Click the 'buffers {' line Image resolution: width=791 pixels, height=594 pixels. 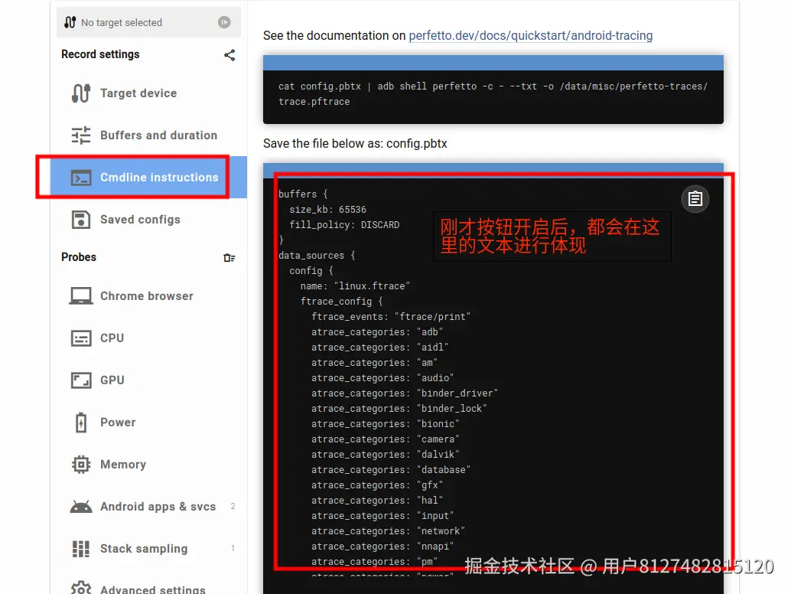click(x=303, y=194)
